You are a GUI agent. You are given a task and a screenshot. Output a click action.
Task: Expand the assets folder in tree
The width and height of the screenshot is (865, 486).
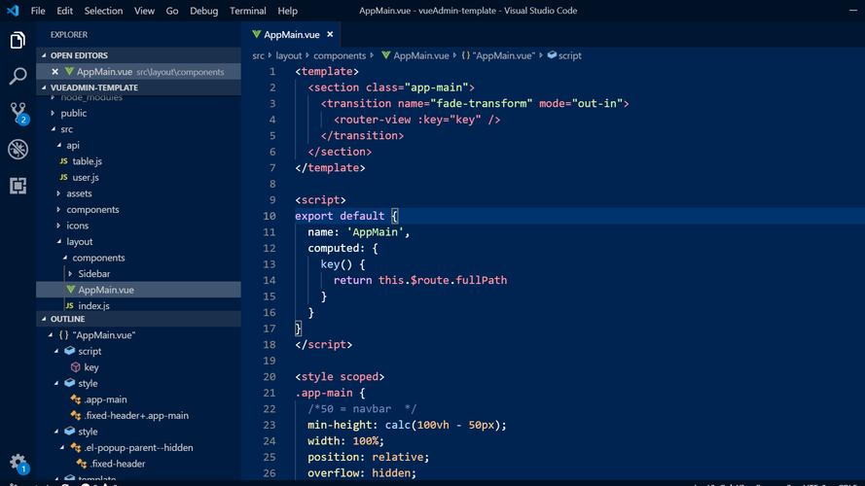[x=79, y=193]
